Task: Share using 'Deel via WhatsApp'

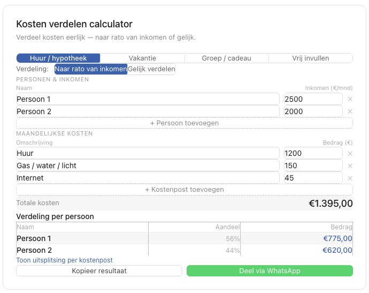Action: coord(270,271)
